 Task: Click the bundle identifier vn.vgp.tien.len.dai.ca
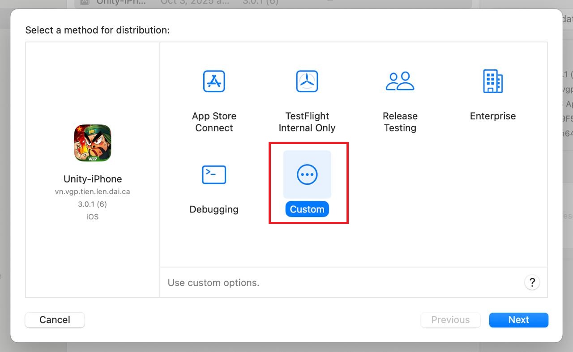pos(93,191)
